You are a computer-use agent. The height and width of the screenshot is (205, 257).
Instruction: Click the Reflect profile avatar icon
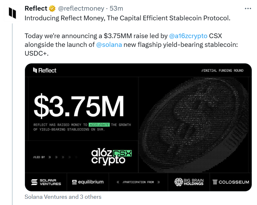(12, 13)
